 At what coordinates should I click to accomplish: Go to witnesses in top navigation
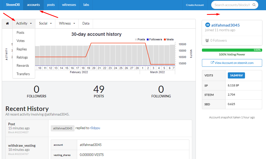point(69,5)
